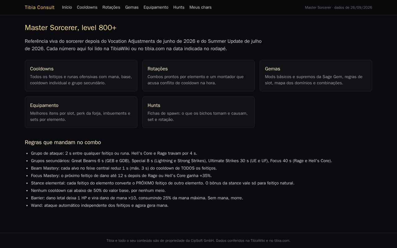The image size is (397, 248).
Task: Open the Hunts card about fichas de spawn
Action: [198, 112]
